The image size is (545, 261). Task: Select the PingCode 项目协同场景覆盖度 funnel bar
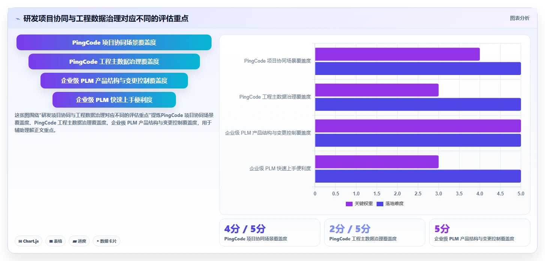[x=114, y=42]
